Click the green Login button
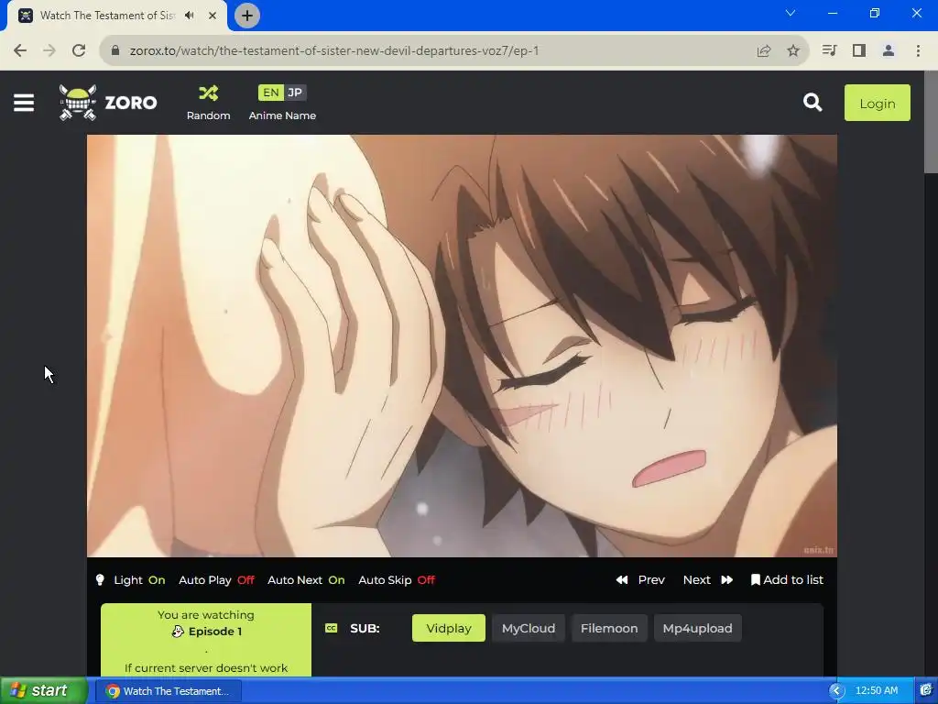The width and height of the screenshot is (938, 704). pos(877,103)
